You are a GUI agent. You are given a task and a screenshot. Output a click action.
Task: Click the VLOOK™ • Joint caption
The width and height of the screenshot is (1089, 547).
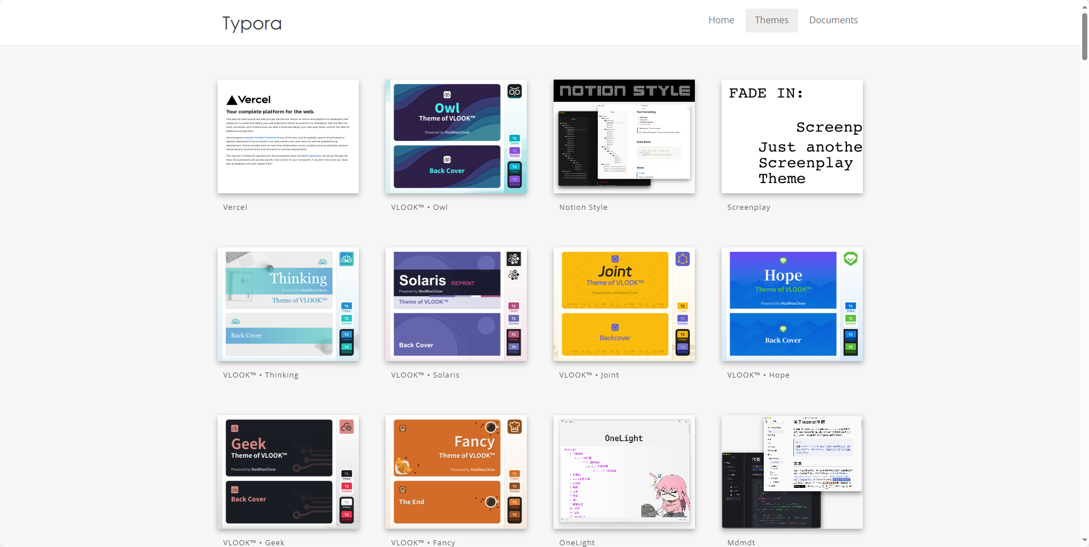[589, 375]
